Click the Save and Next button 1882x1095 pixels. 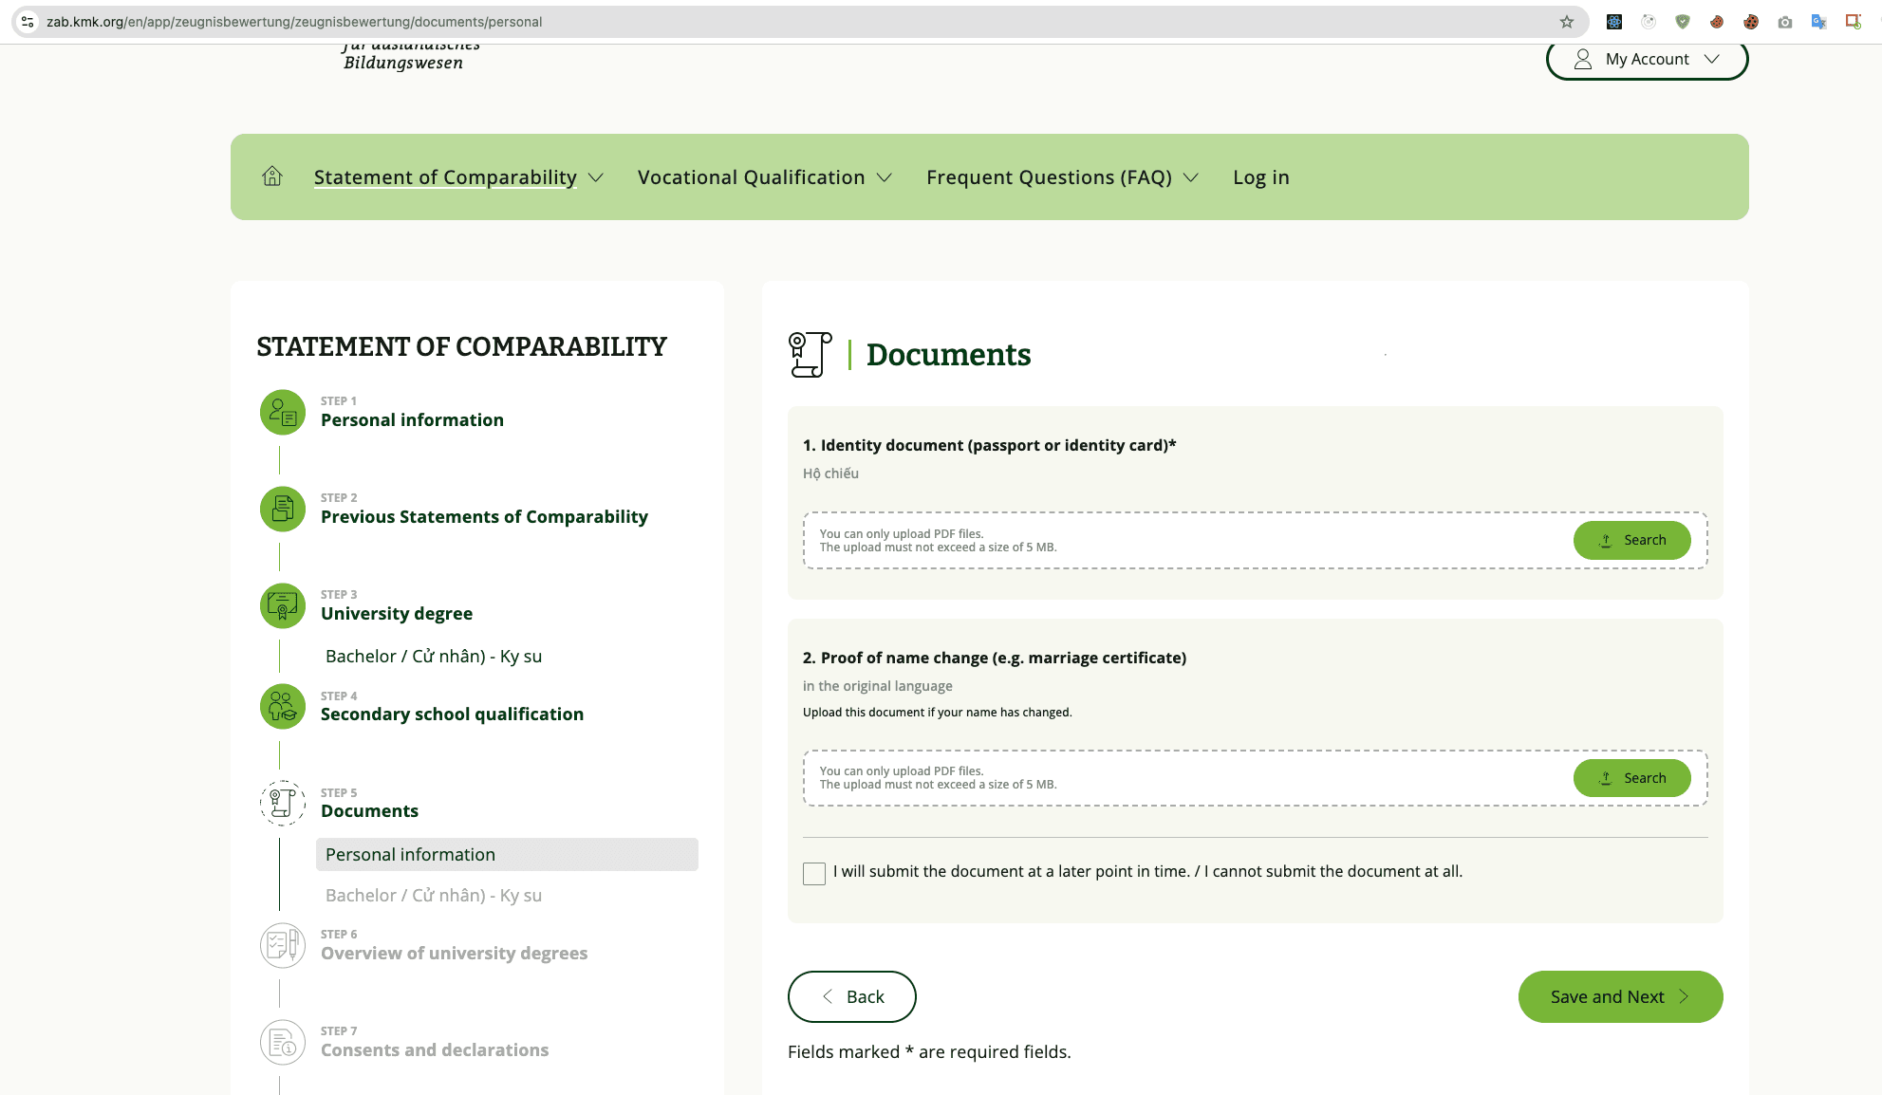coord(1620,996)
